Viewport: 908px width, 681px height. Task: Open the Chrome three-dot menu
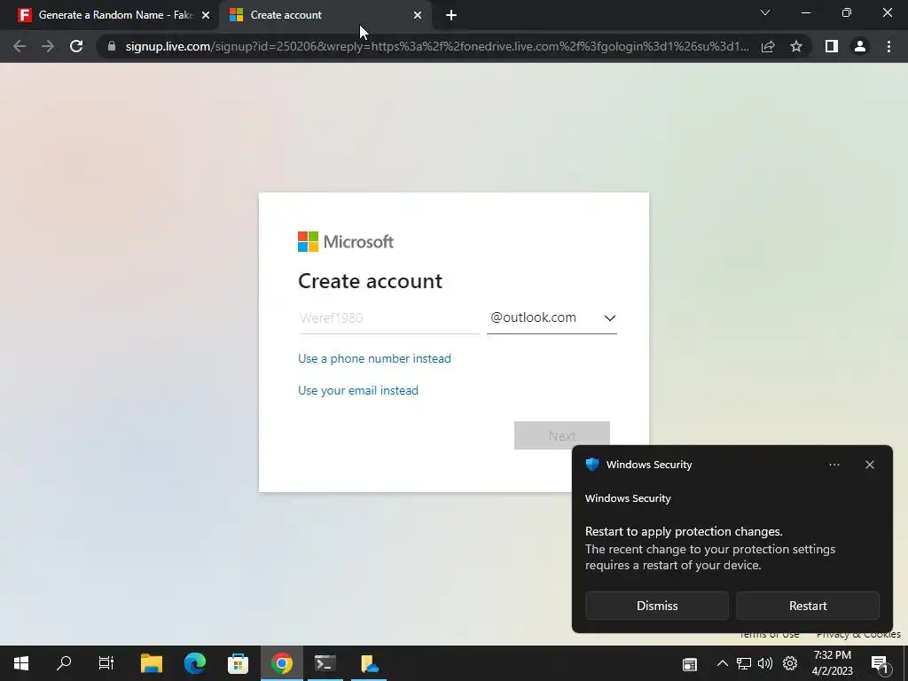click(888, 46)
